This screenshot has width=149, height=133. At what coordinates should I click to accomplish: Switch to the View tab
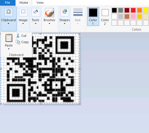pyautogui.click(x=40, y=3)
